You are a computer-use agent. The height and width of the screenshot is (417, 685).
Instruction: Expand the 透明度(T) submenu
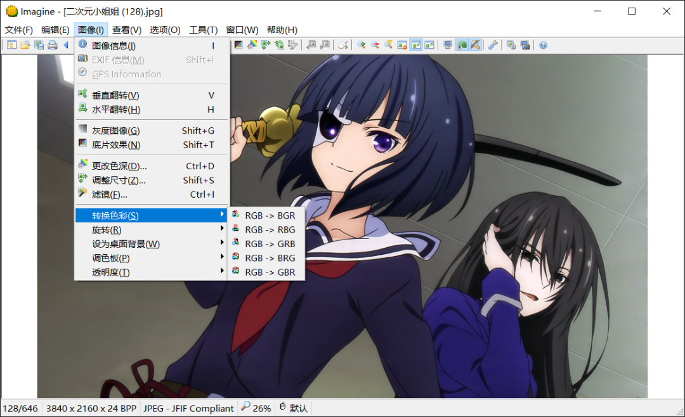click(x=152, y=272)
